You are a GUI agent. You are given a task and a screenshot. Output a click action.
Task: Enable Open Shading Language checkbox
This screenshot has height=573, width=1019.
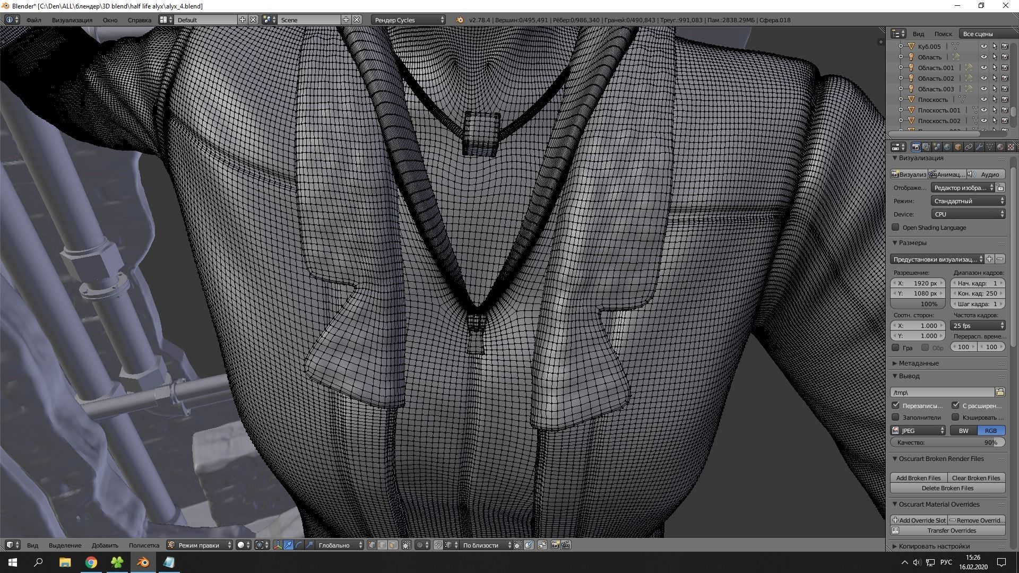896,227
